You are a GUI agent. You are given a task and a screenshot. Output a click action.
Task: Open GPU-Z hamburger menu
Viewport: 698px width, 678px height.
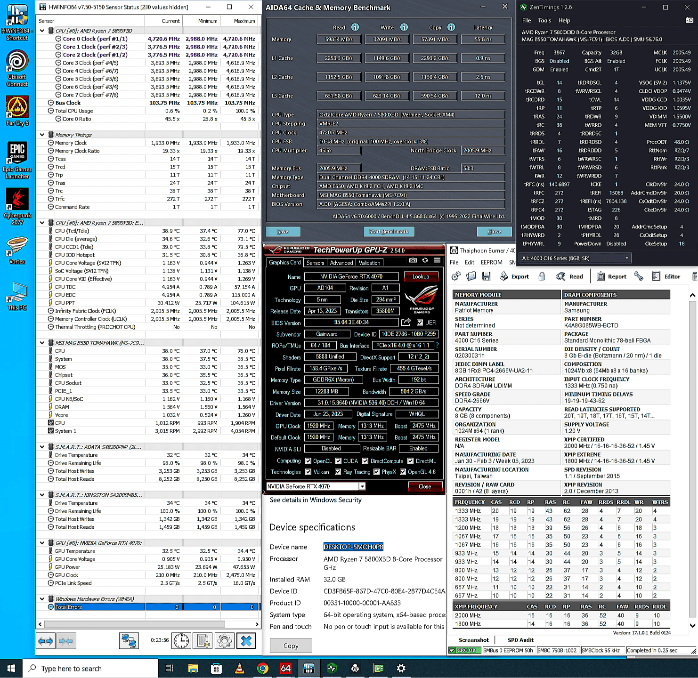pos(437,260)
